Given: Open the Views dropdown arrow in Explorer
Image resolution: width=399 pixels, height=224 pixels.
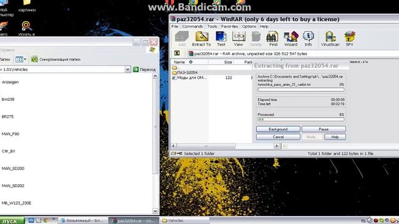Looking at the screenshot, I should (25, 60).
